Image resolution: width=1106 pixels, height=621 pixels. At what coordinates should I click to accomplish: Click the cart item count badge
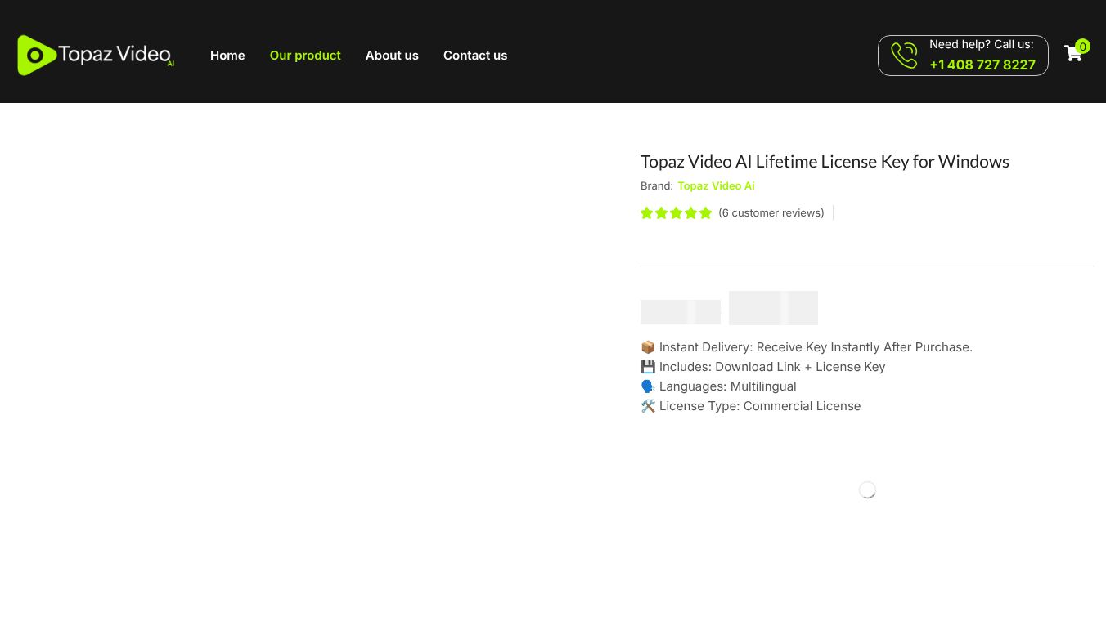pyautogui.click(x=1082, y=47)
